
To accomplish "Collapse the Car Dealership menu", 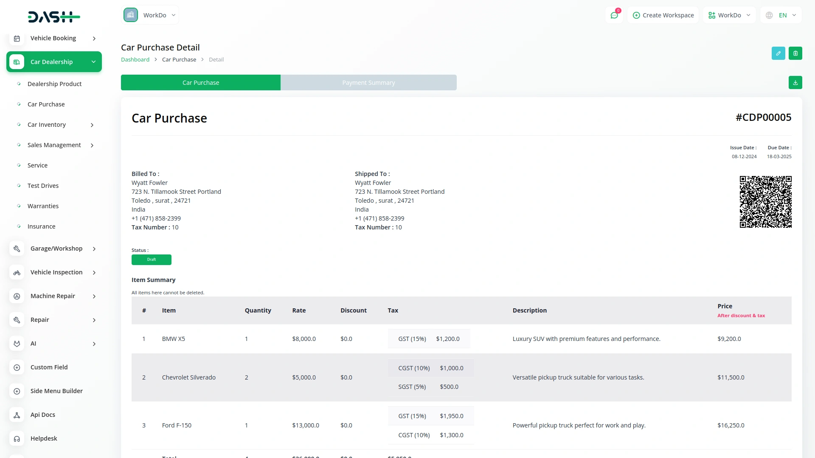I will [x=93, y=62].
